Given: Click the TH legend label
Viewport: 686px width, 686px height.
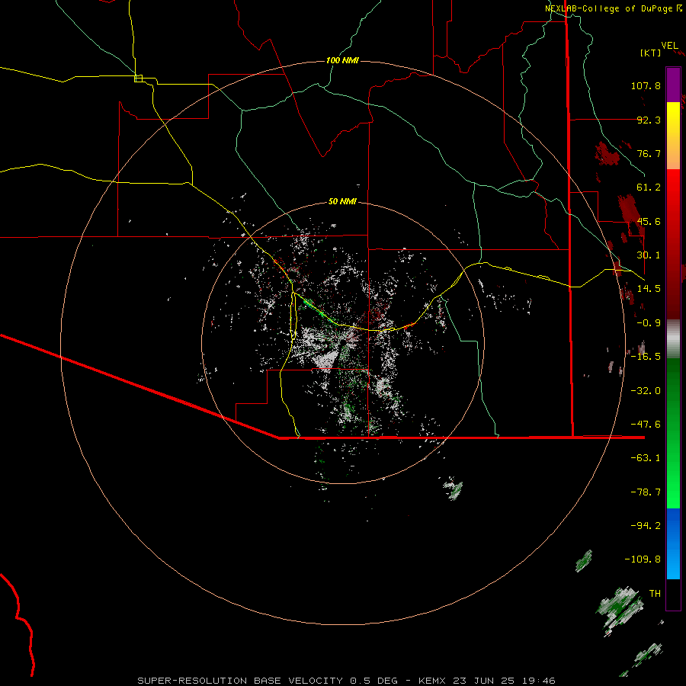Looking at the screenshot, I should 655,593.
